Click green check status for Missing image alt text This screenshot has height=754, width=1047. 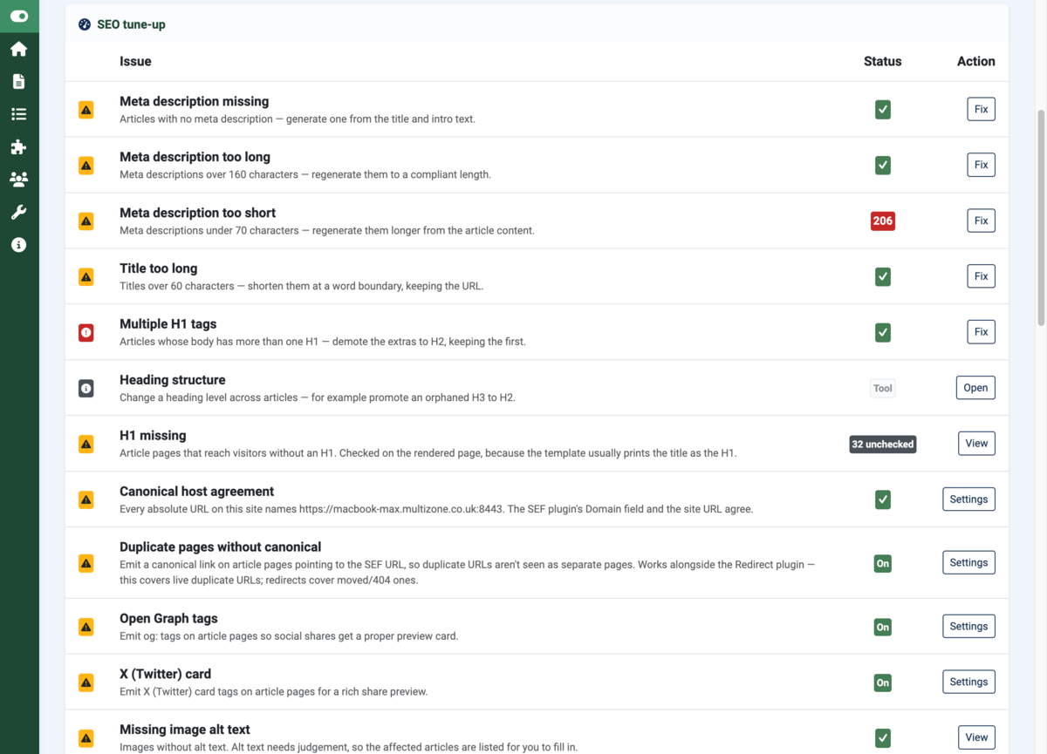click(x=883, y=738)
